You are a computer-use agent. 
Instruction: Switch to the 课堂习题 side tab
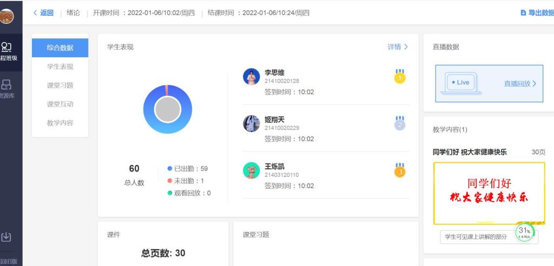pyautogui.click(x=60, y=85)
